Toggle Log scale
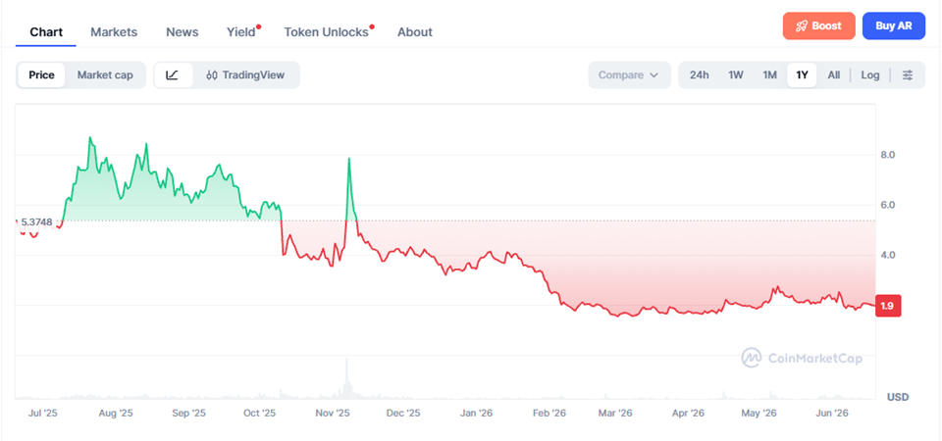The height and width of the screenshot is (441, 942). 870,75
